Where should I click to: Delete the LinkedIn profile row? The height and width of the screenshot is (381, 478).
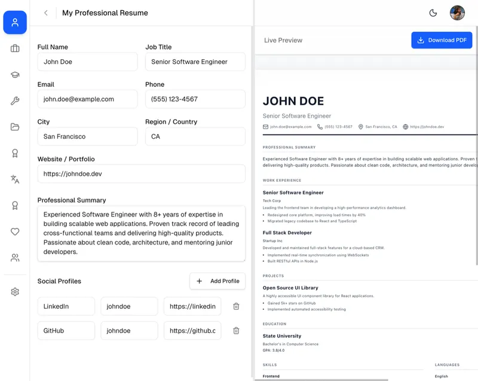point(236,306)
